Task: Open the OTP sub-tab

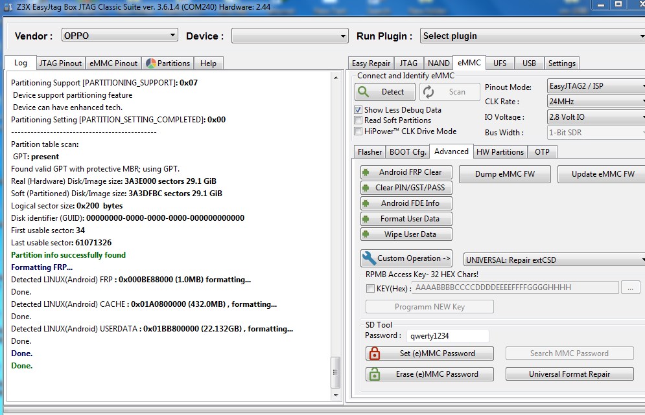Action: click(542, 152)
